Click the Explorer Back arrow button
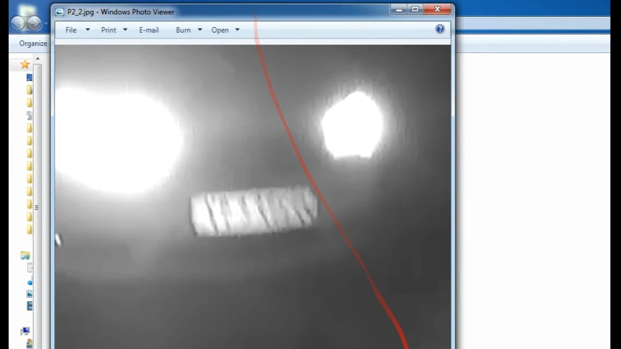This screenshot has height=349, width=621. tap(18, 23)
